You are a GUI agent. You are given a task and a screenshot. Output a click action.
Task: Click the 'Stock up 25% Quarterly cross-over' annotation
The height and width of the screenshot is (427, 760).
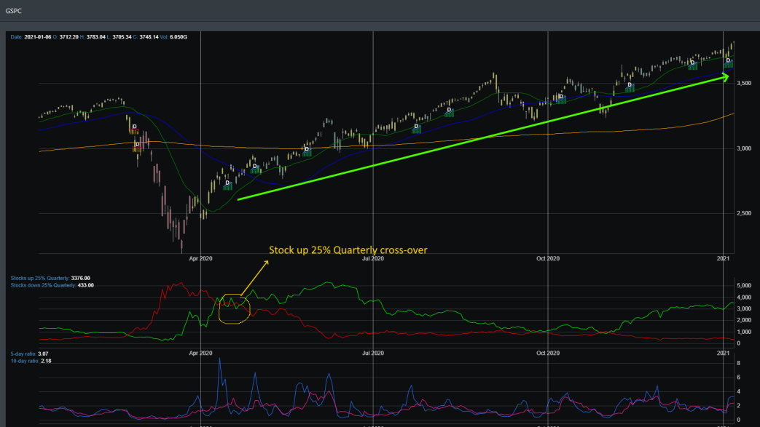pyautogui.click(x=348, y=250)
